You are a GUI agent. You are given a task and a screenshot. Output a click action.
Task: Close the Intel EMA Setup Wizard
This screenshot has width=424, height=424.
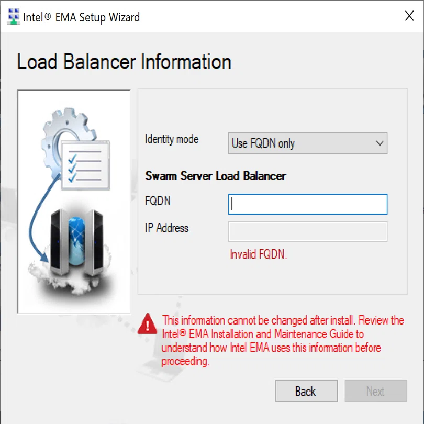click(x=409, y=16)
